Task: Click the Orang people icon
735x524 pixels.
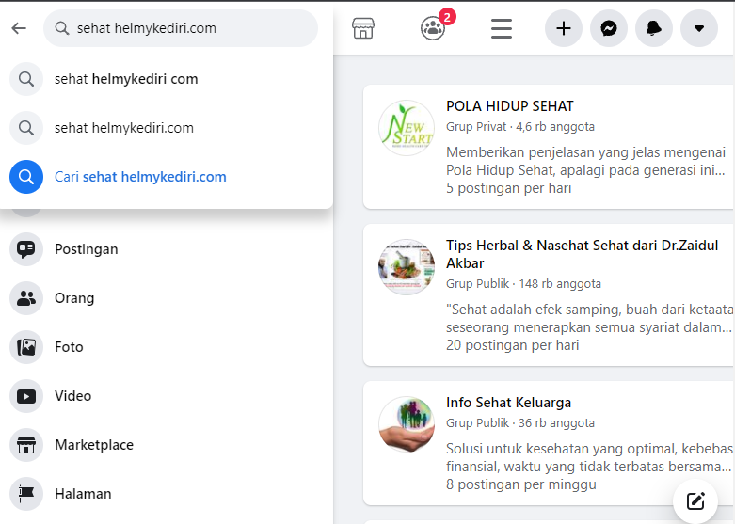Action: coord(26,298)
